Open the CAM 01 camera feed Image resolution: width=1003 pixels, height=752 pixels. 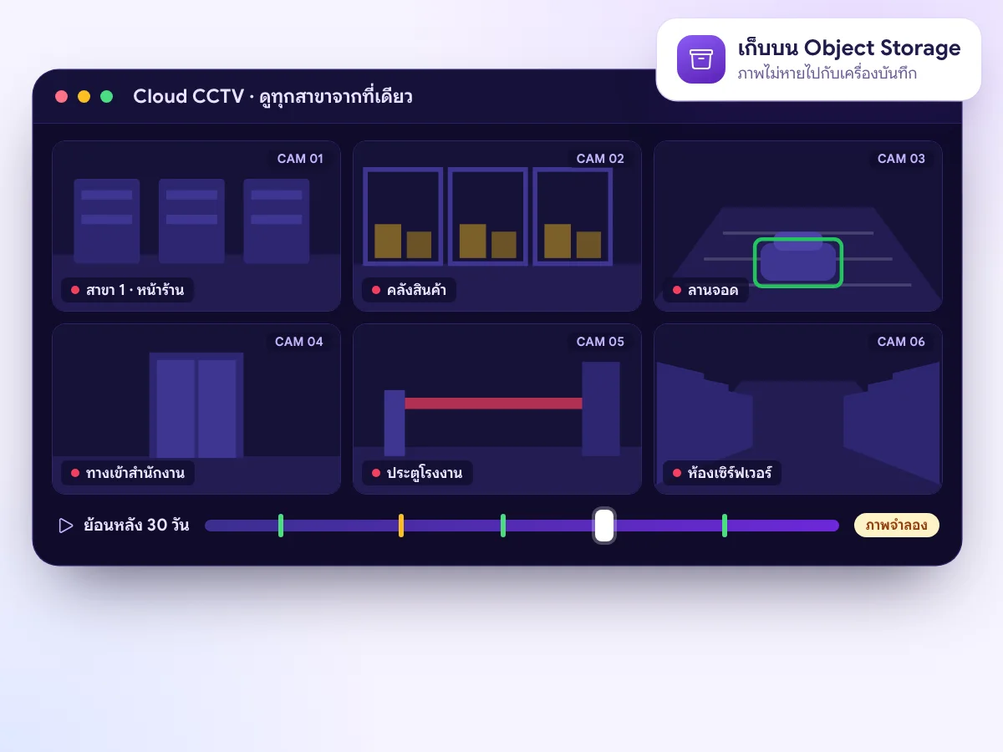click(x=196, y=226)
